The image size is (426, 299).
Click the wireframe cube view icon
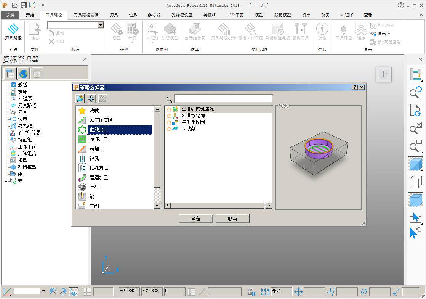[x=415, y=182]
